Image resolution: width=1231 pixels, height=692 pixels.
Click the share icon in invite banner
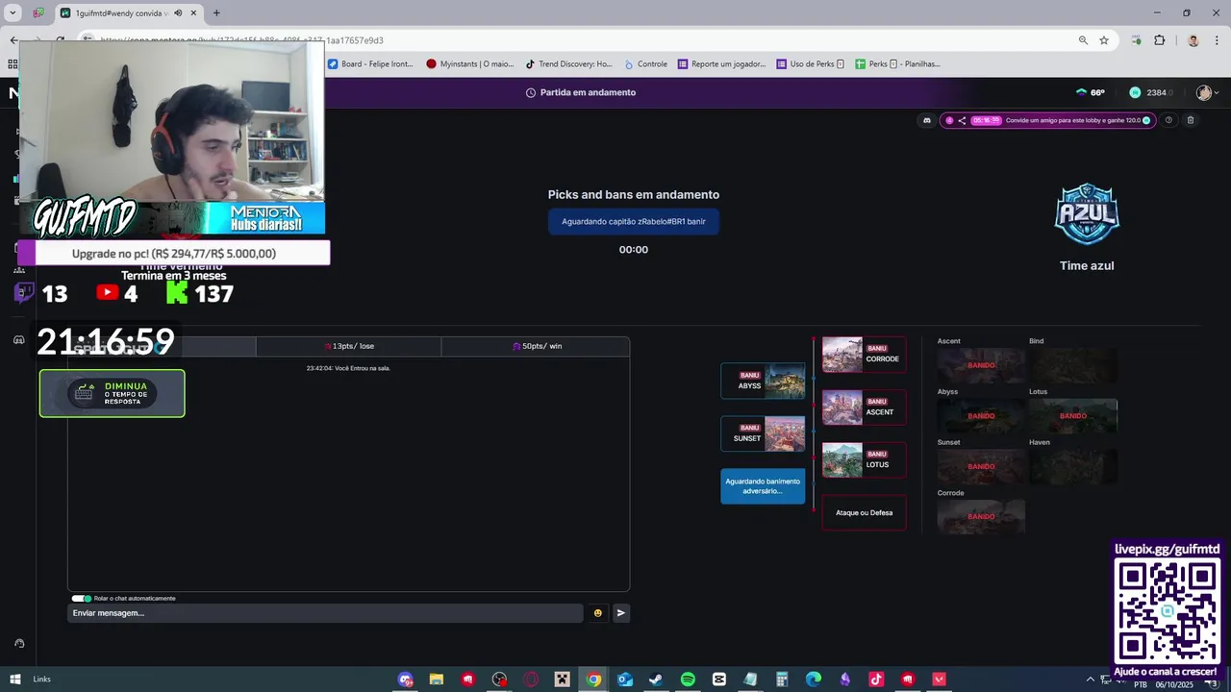pyautogui.click(x=962, y=120)
